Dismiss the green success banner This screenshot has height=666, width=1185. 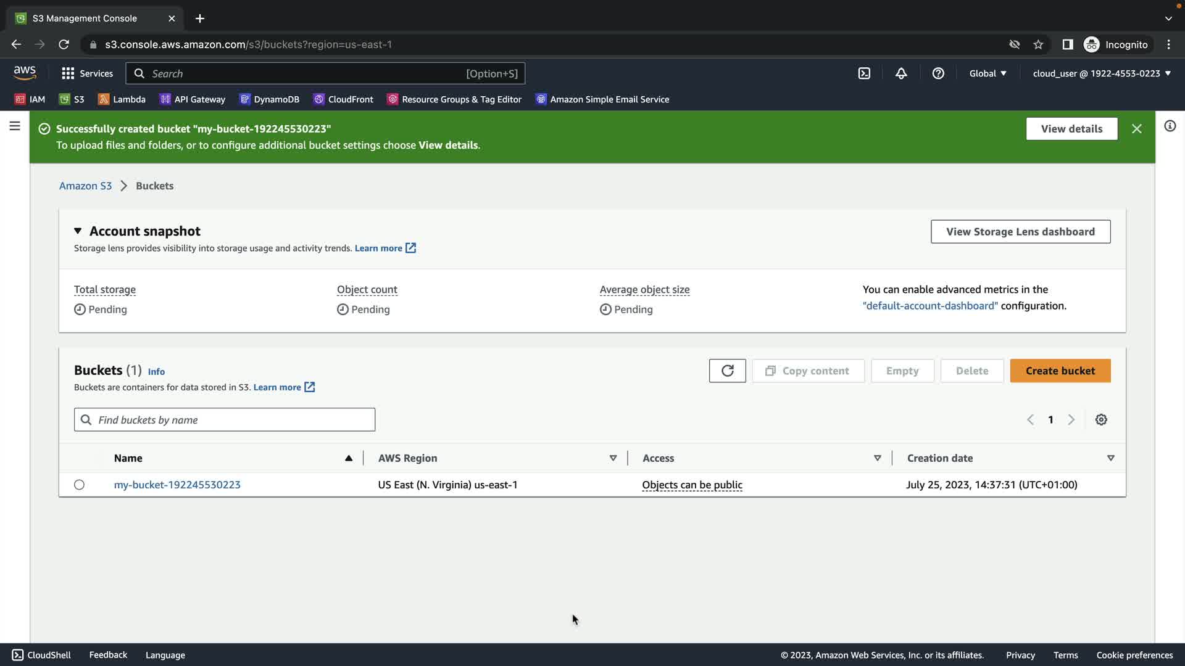[1136, 129]
